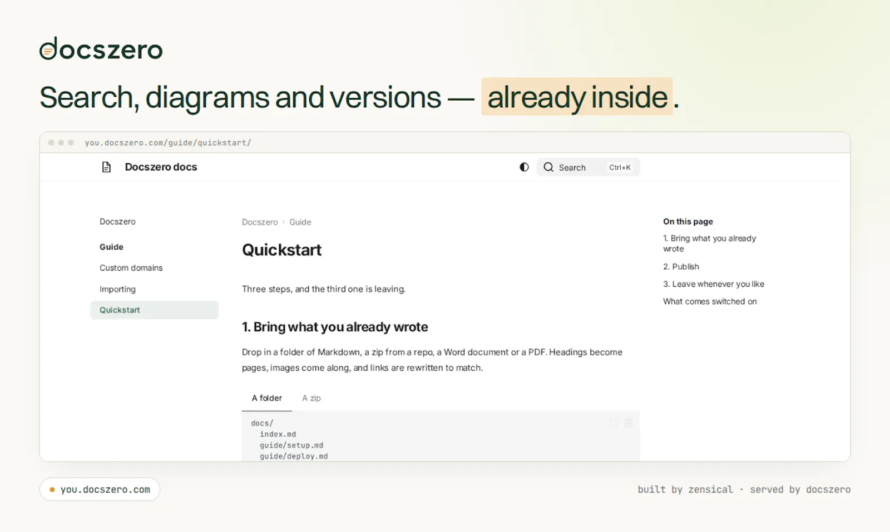Select the Guide section in sidebar

[x=111, y=247]
